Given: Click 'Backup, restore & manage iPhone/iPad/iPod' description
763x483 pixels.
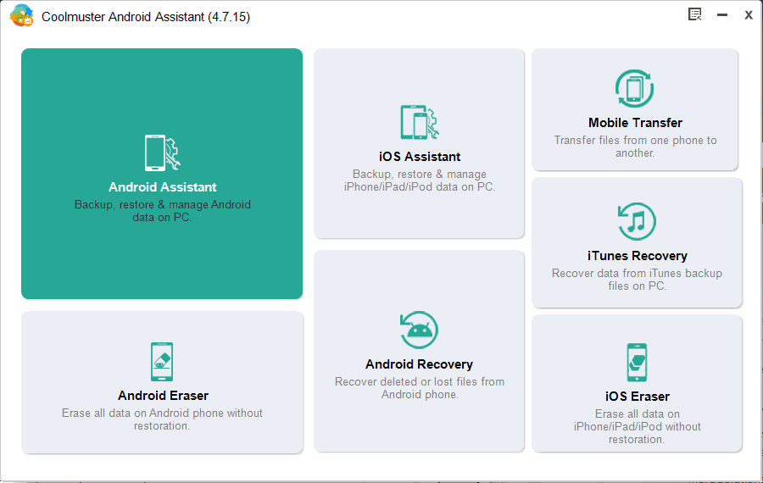Looking at the screenshot, I should [x=420, y=180].
